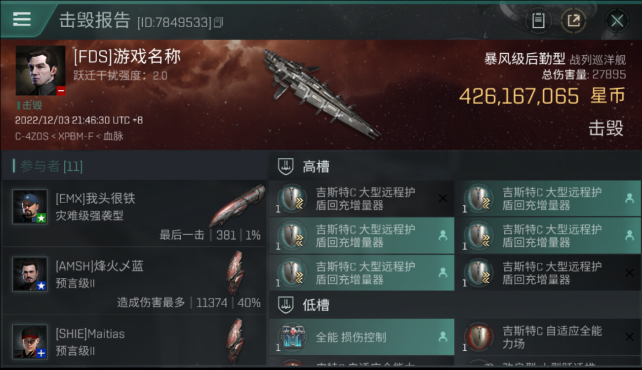642x370 pixels.
Task: Open the [FDS] victim pilot portrait
Action: pyautogui.click(x=40, y=71)
